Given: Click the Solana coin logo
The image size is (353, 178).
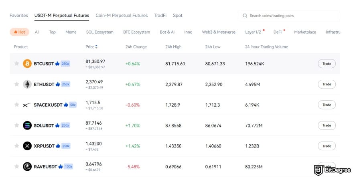Looking at the screenshot, I should click(27, 125).
